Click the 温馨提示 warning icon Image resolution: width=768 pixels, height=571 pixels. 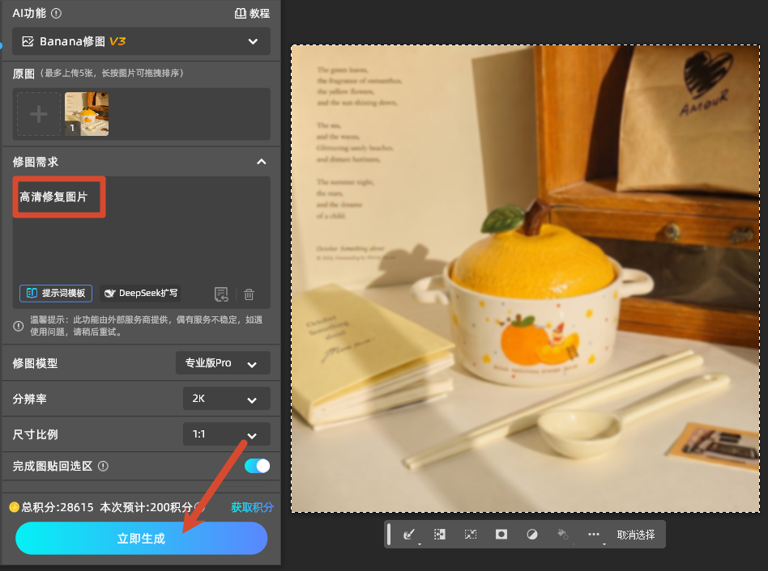point(18,326)
